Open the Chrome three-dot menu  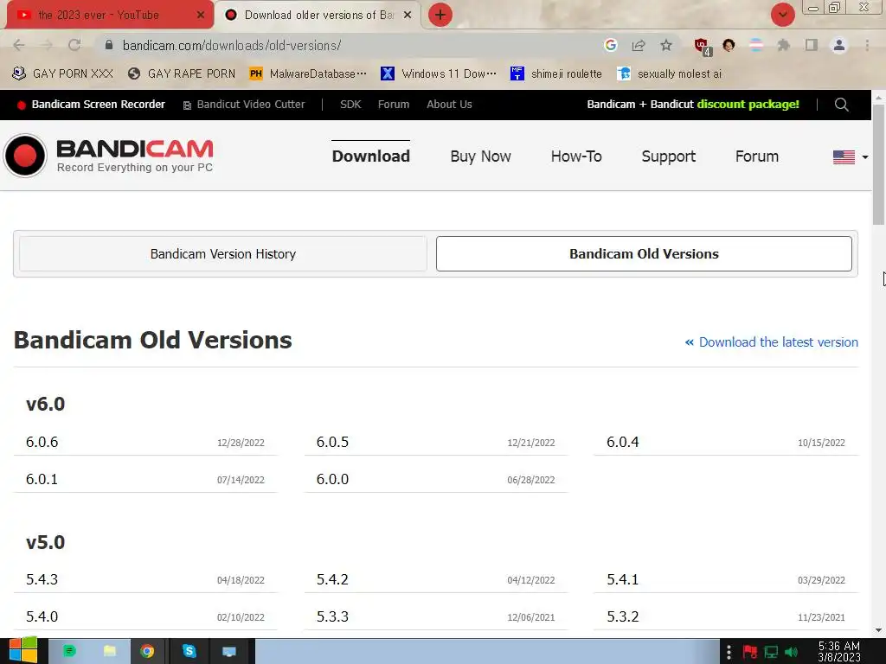(x=867, y=45)
